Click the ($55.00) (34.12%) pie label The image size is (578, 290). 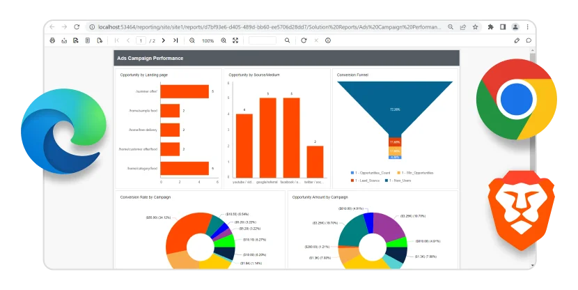[158, 217]
